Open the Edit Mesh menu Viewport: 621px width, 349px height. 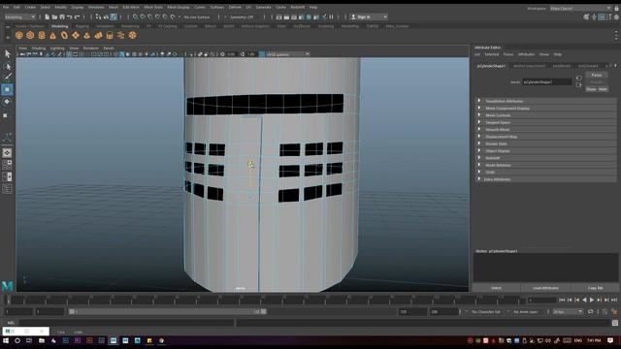(131, 7)
